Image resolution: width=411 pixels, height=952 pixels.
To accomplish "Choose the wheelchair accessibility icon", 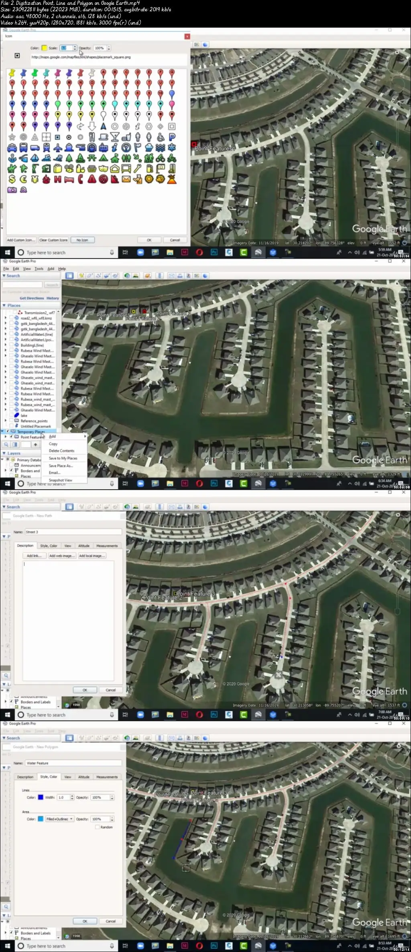I will coord(161,137).
